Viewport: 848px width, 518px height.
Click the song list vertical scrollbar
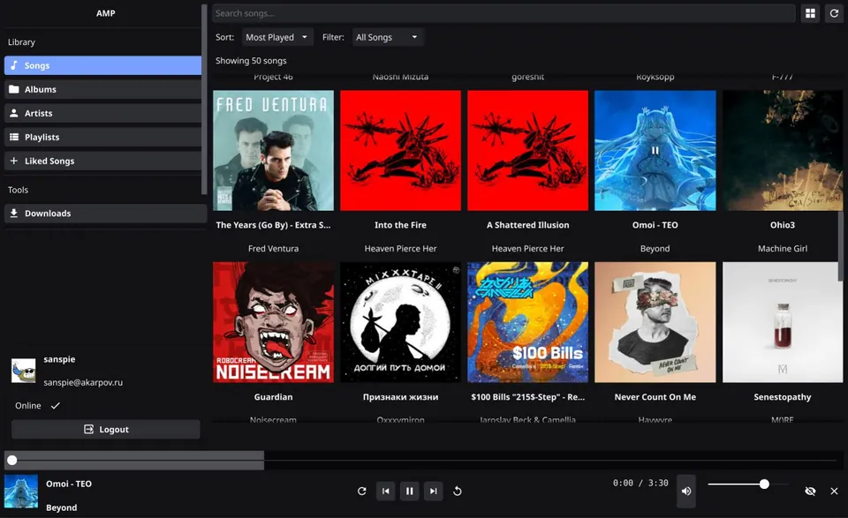840,246
